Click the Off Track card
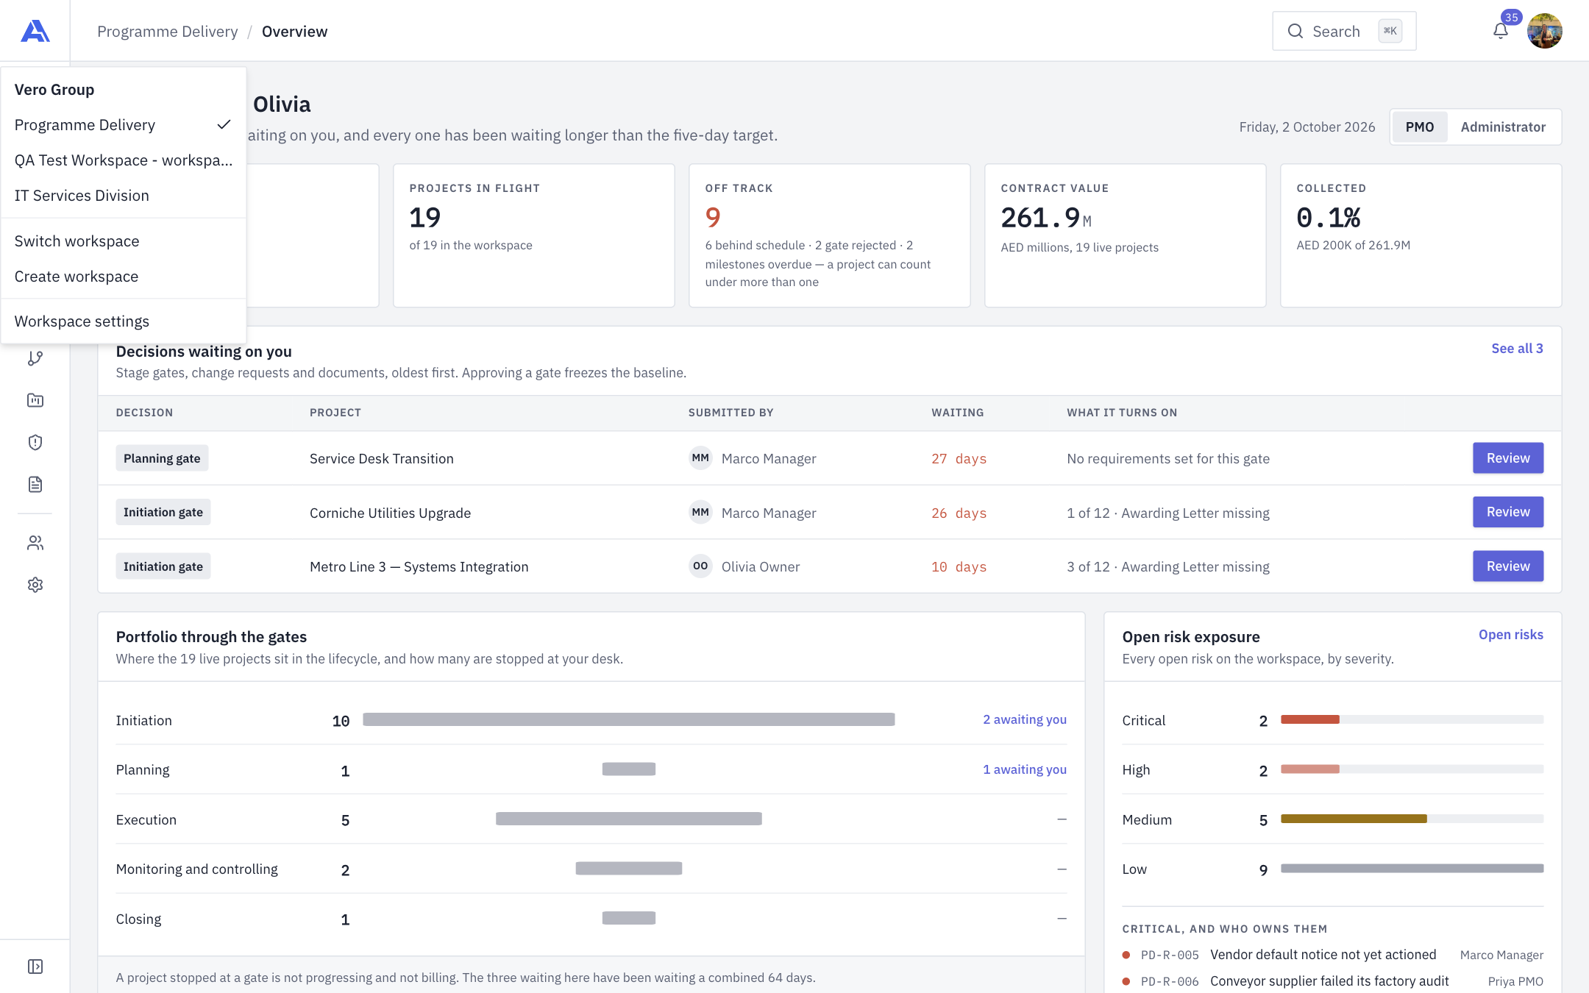The image size is (1589, 993). pyautogui.click(x=829, y=235)
